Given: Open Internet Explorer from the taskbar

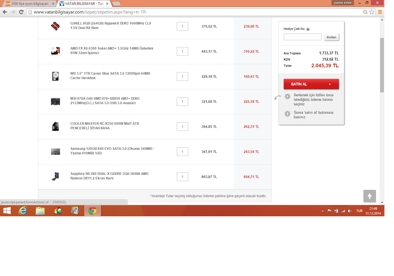Looking at the screenshot, I should pyautogui.click(x=23, y=211).
